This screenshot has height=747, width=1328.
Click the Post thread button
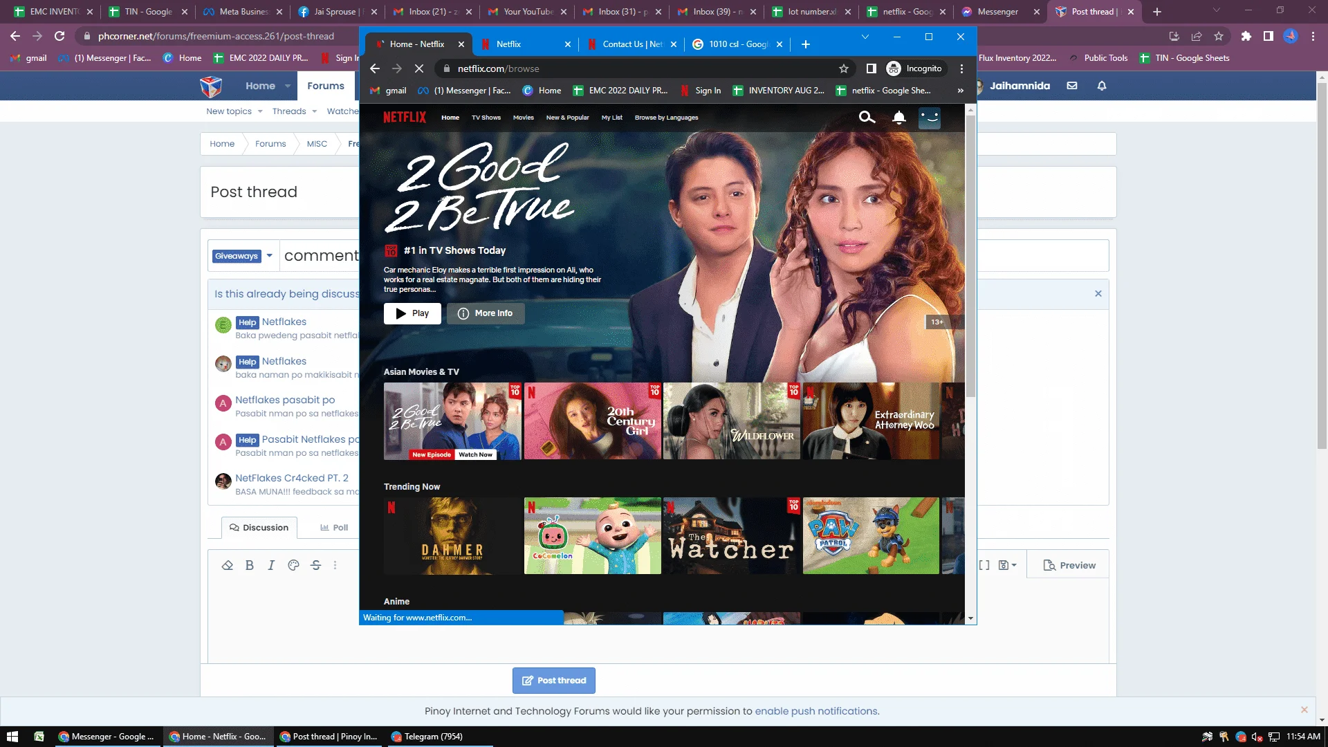[553, 681]
